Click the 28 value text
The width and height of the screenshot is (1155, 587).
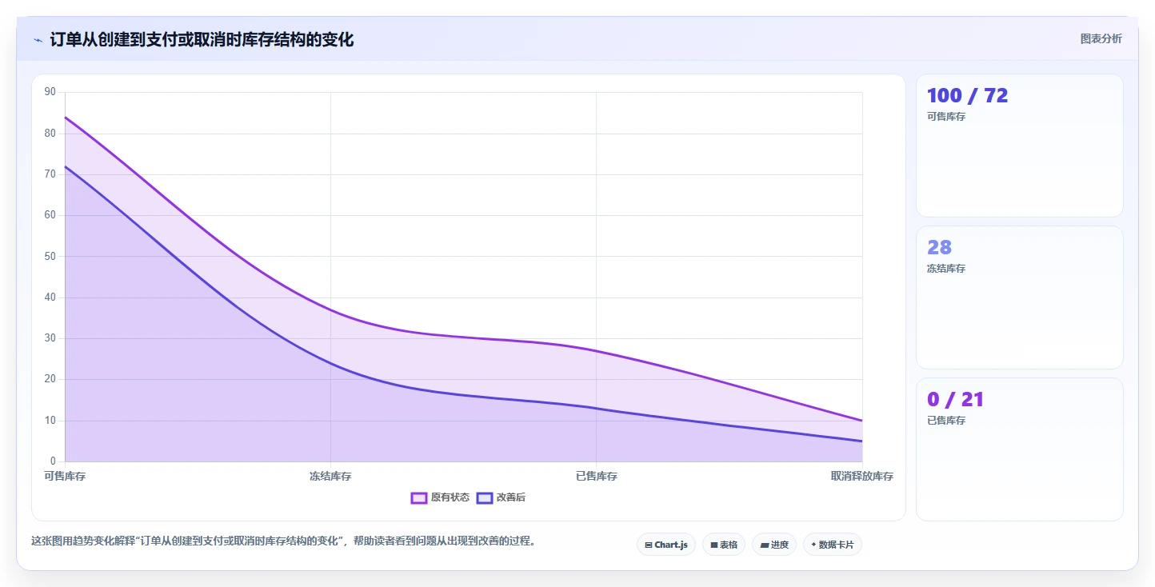(939, 247)
